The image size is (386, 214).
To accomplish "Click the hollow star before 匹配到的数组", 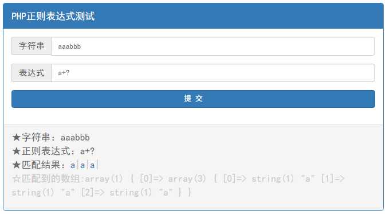I will click(16, 179).
